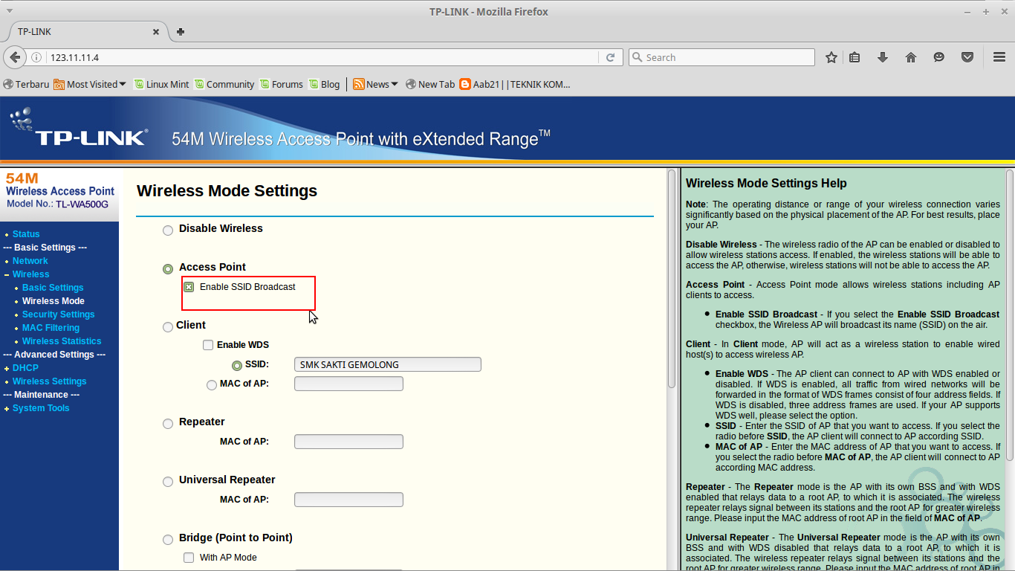The image size is (1015, 571).
Task: Navigate to Security Settings
Action: tap(59, 314)
